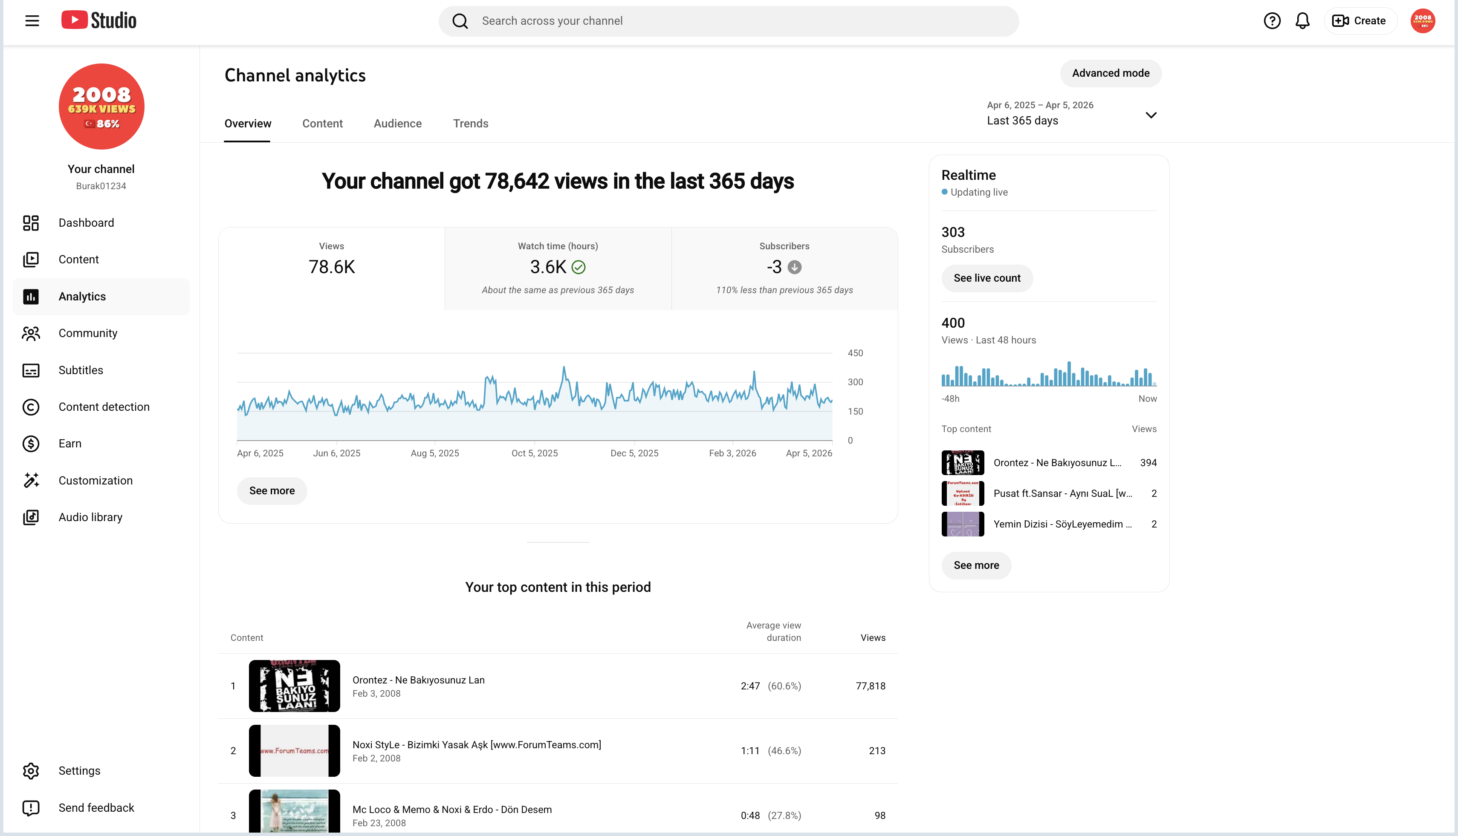
Task: Click the Search across your channel field
Action: coord(729,21)
